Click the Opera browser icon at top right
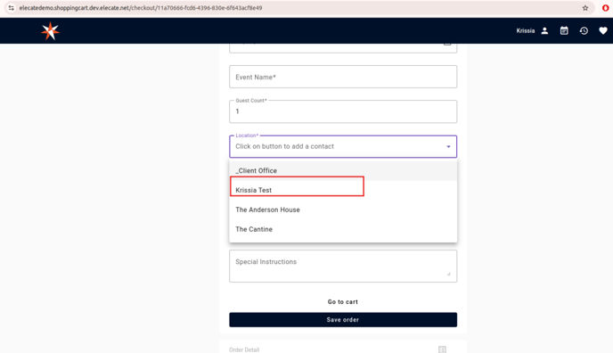Screen dimensions: 613x353 tap(606, 8)
